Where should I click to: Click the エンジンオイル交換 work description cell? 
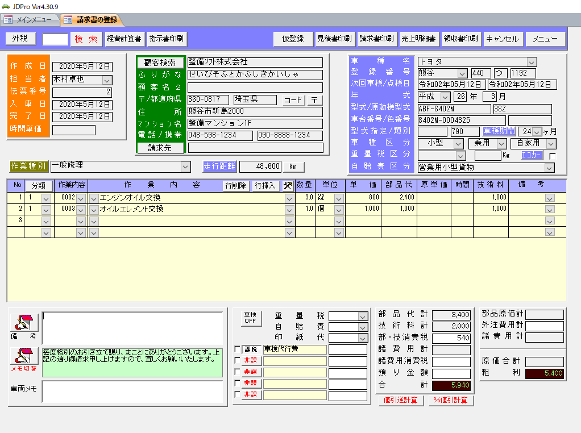(x=192, y=198)
